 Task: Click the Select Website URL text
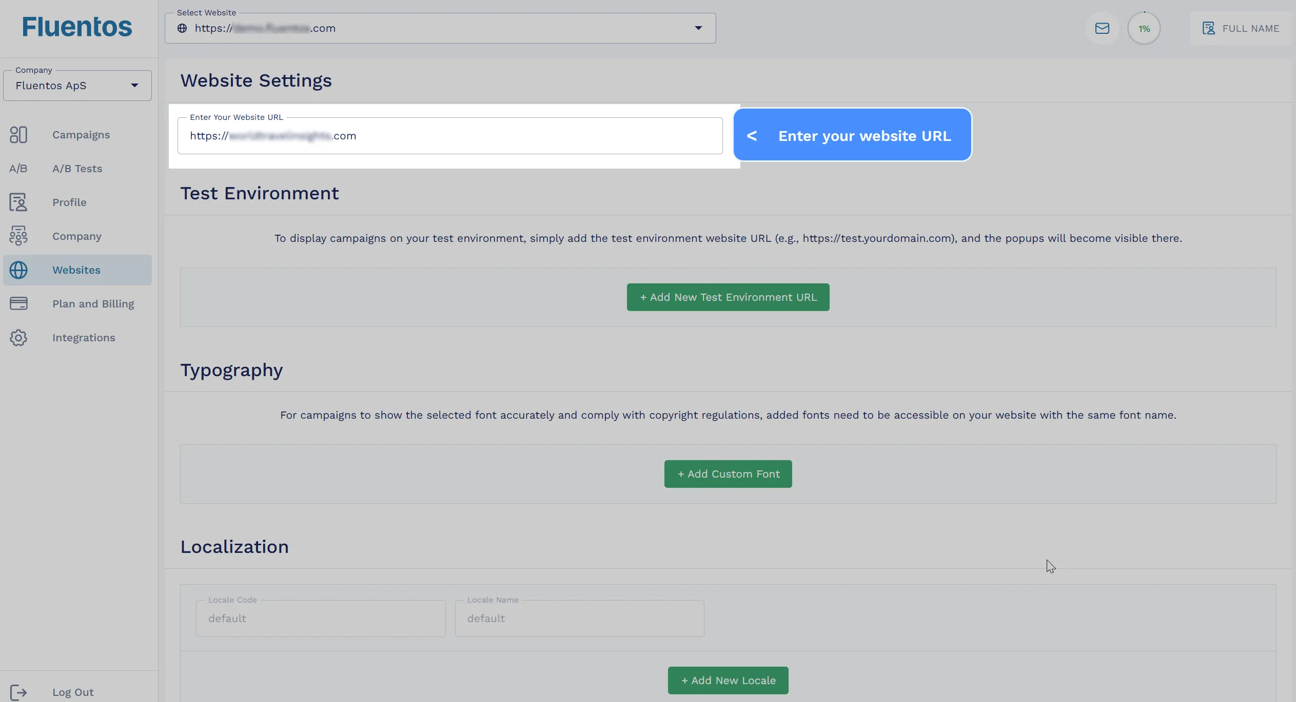[x=265, y=28]
